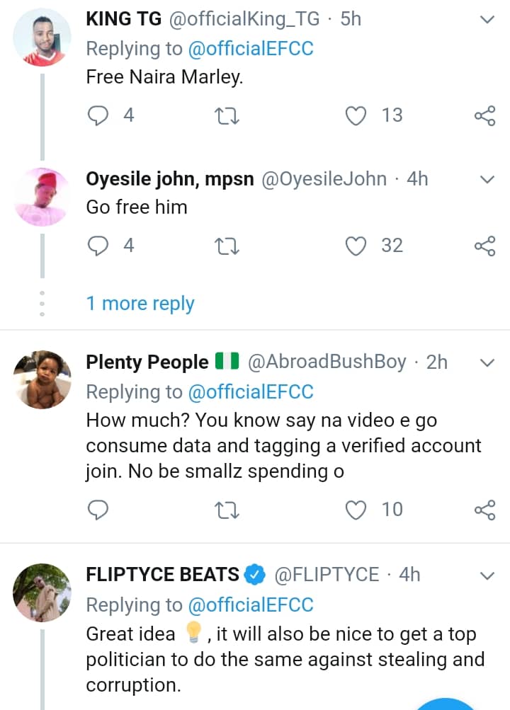Reply to Plenty People's tweet
This screenshot has height=710, width=510.
(98, 509)
